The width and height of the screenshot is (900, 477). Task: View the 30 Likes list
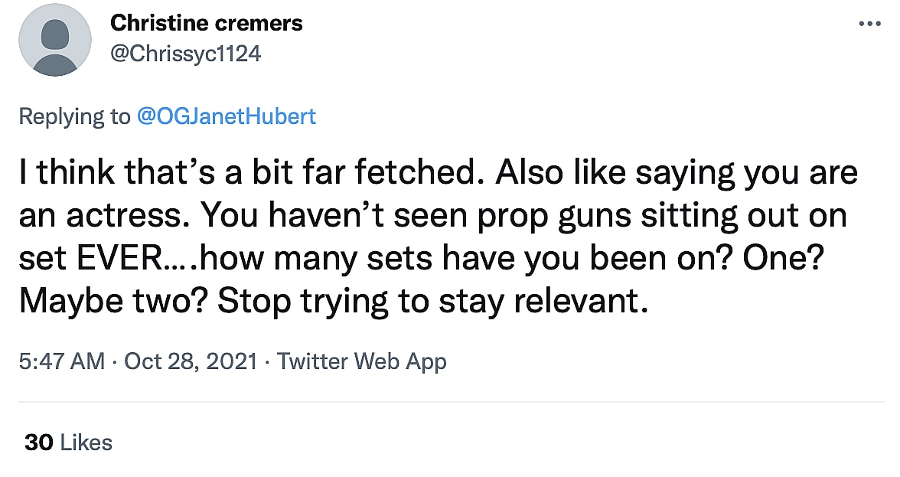point(68,443)
